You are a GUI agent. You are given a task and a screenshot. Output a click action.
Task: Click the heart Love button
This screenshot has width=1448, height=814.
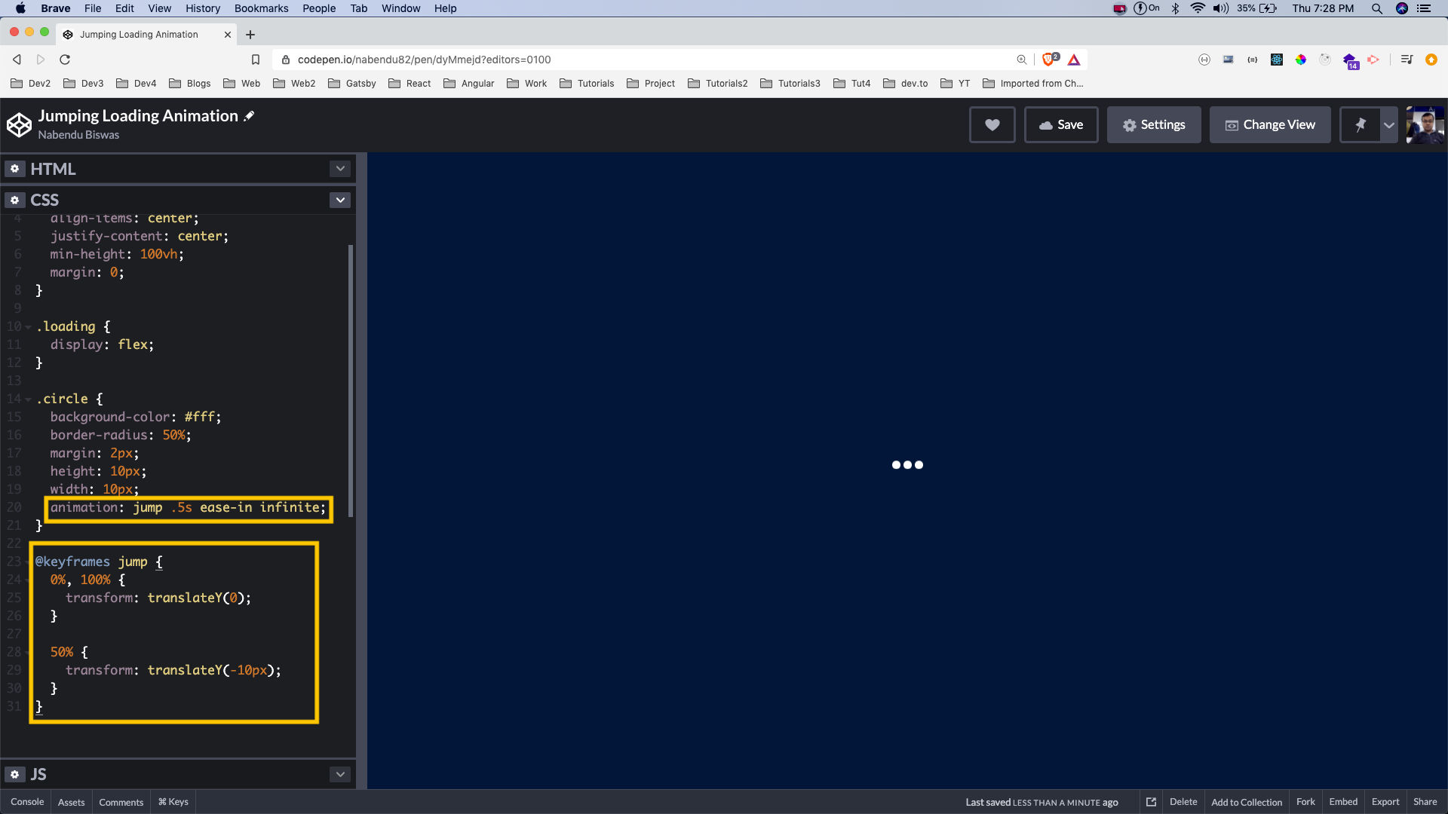click(992, 125)
